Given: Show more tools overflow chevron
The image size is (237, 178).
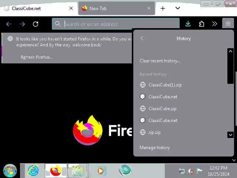Looking at the screenshot, I should 214,24.
